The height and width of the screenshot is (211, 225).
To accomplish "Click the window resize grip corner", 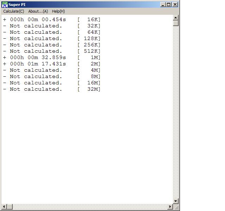I will pyautogui.click(x=176, y=207).
